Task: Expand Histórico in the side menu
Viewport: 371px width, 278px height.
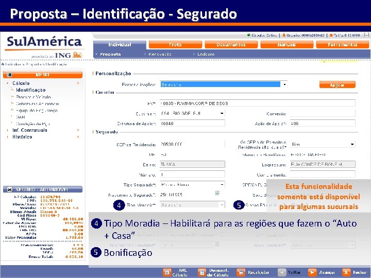Action: coord(22,137)
